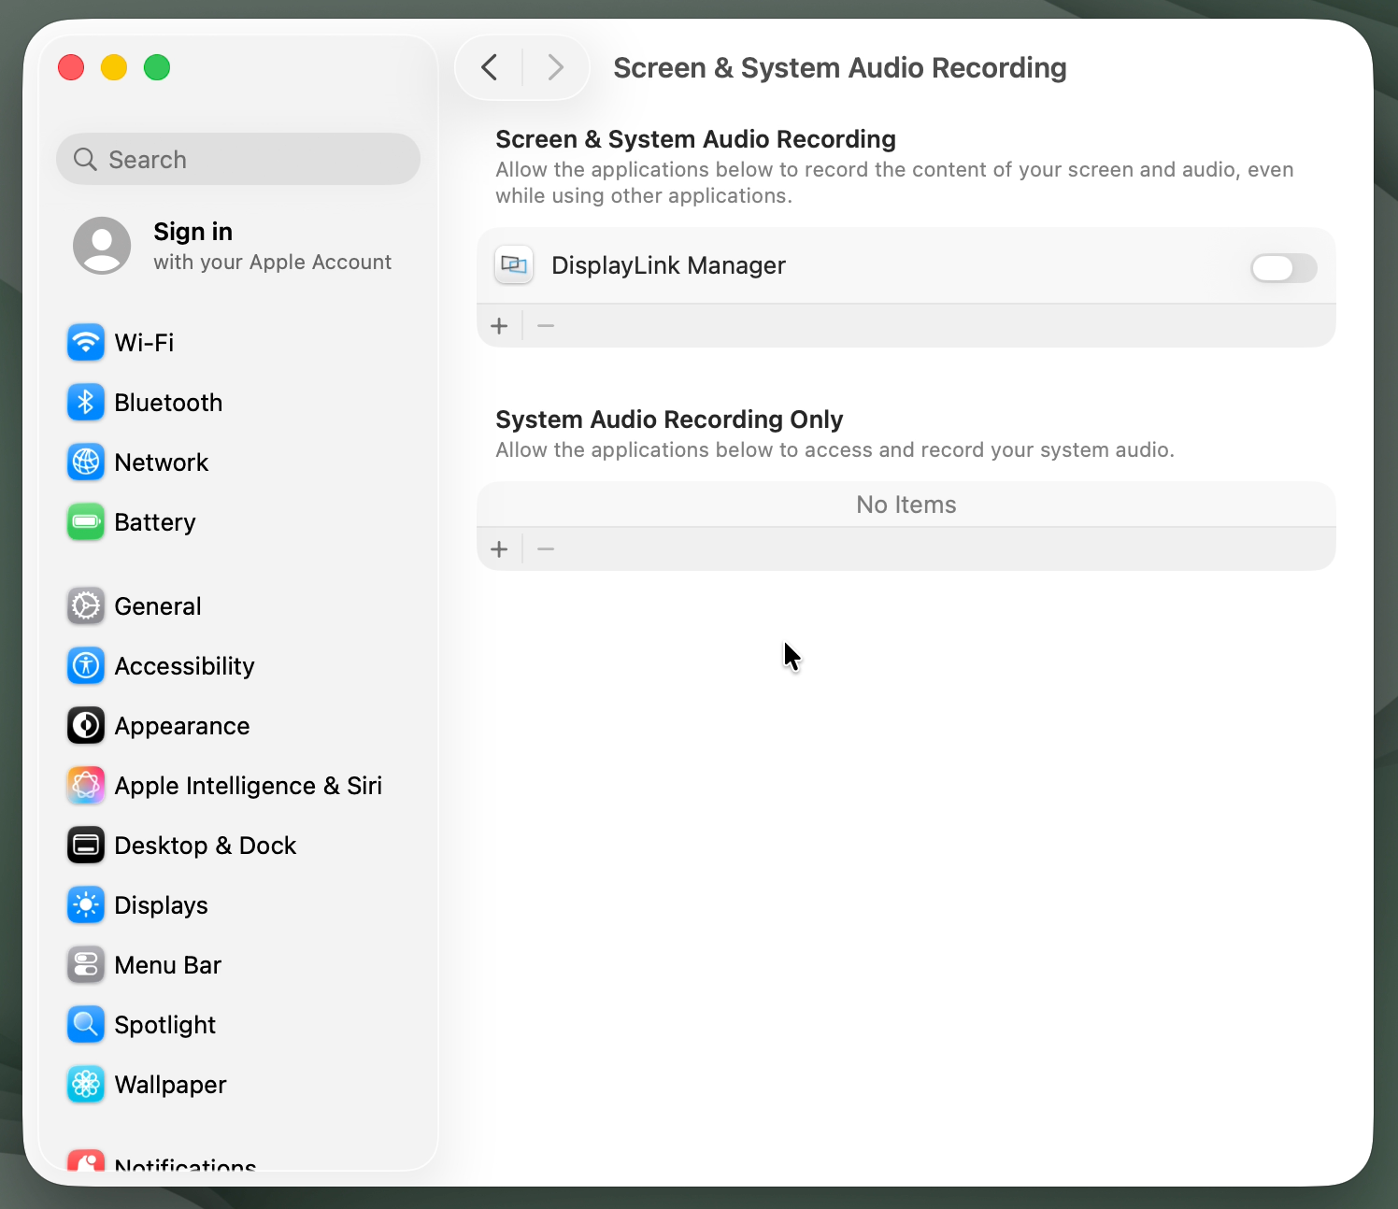Add an app under System Audio Recording Only
1398x1209 pixels.
pos(499,548)
